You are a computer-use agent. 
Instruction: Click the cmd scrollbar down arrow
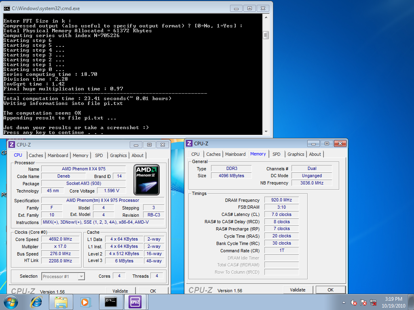pyautogui.click(x=266, y=131)
